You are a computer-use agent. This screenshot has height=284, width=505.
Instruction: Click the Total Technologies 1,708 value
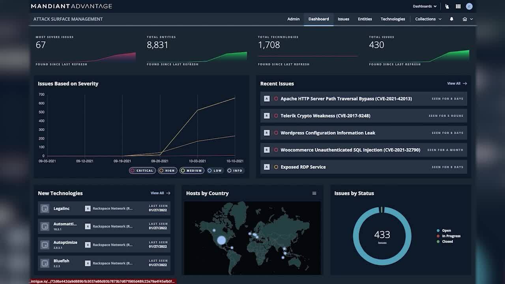point(269,45)
